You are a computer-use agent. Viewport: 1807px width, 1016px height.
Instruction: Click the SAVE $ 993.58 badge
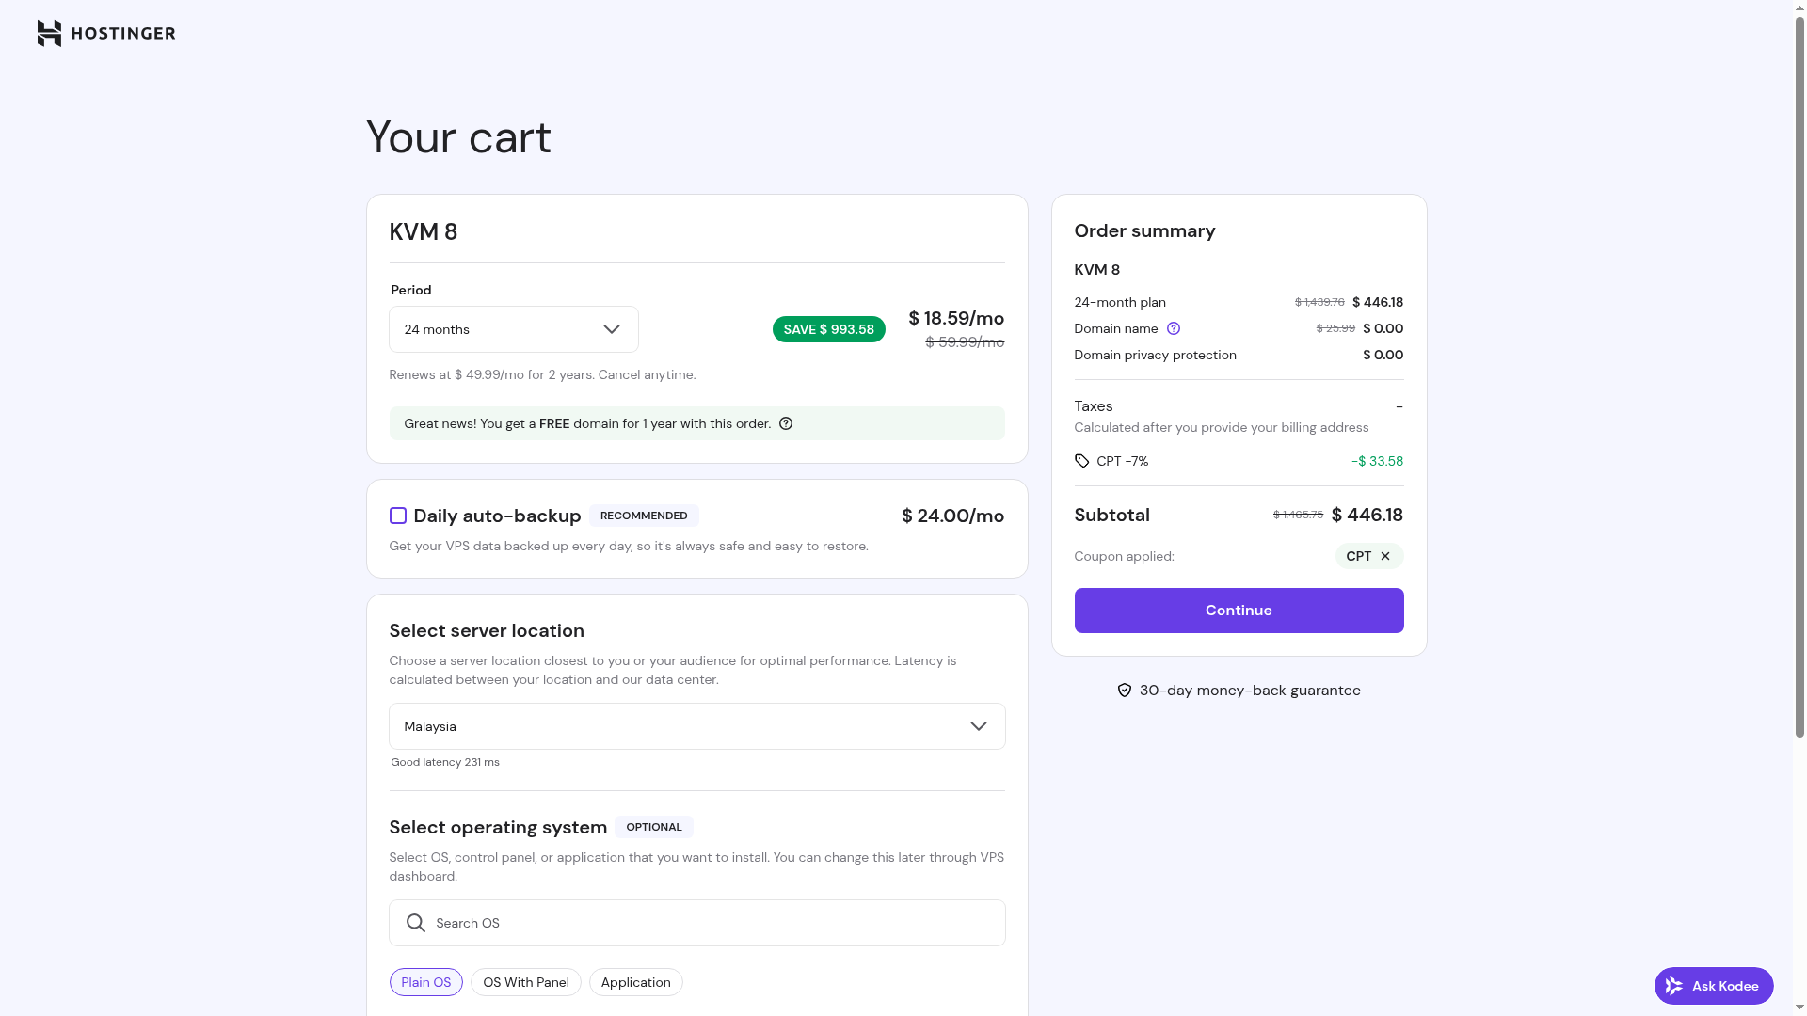point(828,329)
